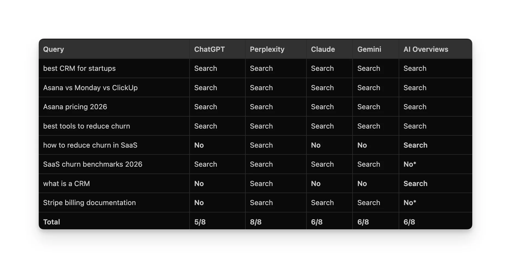Click the 'SaaS churn benchmarks 2026' query
This screenshot has height=268, width=511.
click(93, 164)
